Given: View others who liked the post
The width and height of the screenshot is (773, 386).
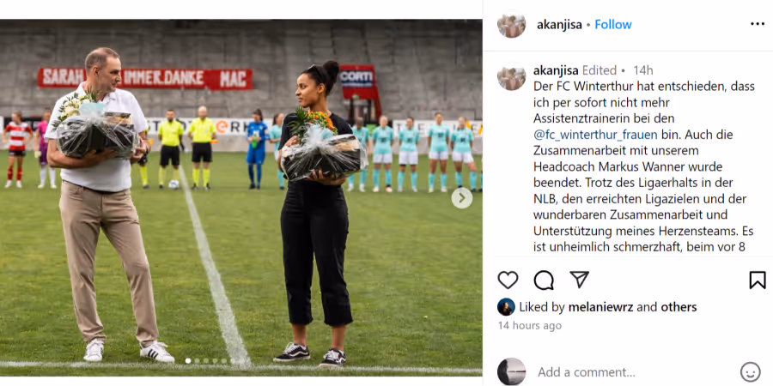Looking at the screenshot, I should coord(679,307).
